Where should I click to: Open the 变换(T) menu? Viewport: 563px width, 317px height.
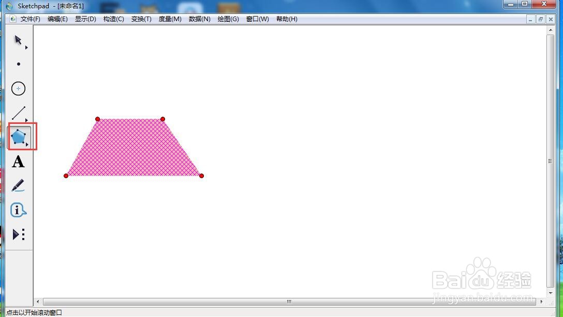point(141,19)
